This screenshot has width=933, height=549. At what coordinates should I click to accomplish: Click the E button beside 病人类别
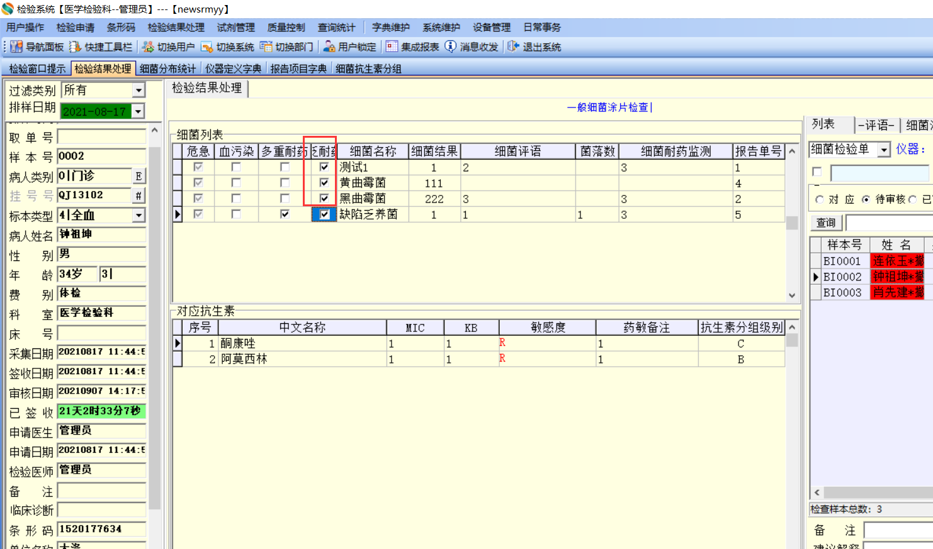click(139, 176)
